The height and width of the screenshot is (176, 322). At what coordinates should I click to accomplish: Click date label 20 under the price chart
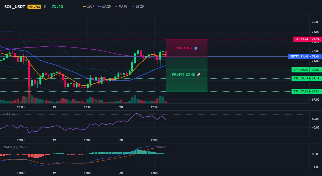(x=121, y=107)
